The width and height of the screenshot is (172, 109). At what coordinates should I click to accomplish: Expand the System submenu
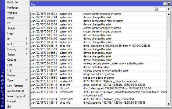tap(16, 54)
